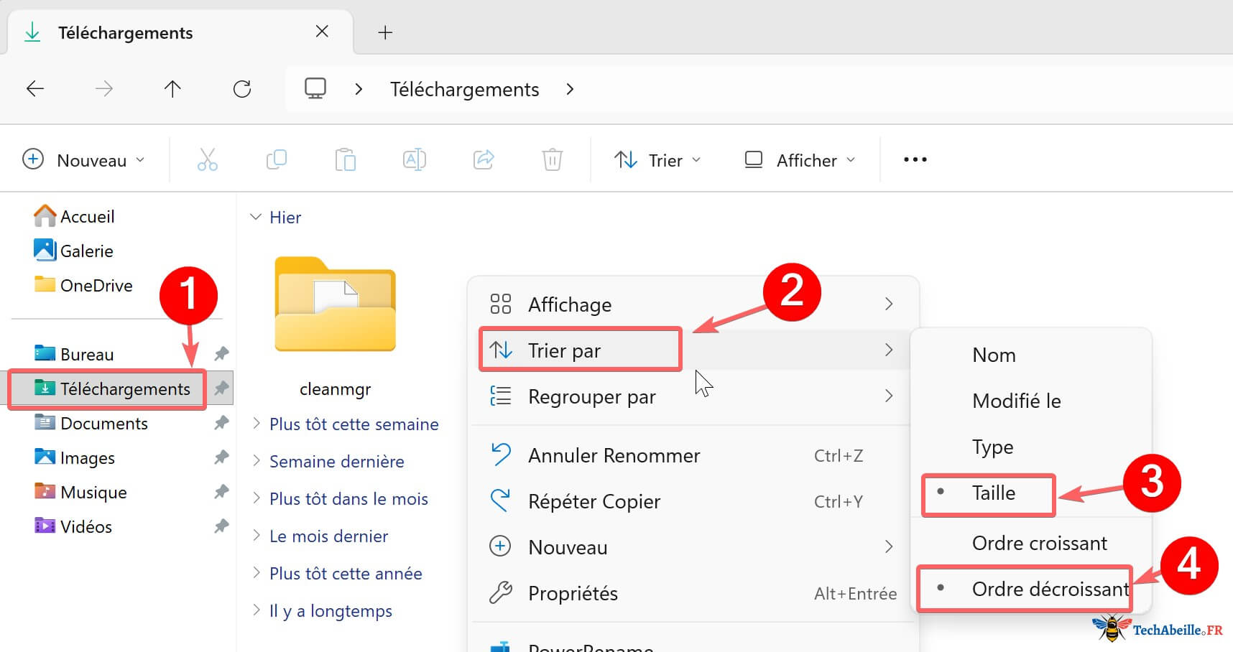Open a new tab with the plus button
Image resolution: width=1233 pixels, height=652 pixels.
coord(385,32)
